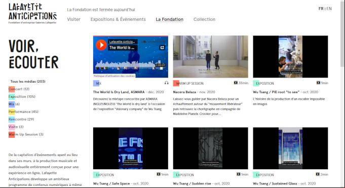Select the Warm Up Session filter

(26, 134)
